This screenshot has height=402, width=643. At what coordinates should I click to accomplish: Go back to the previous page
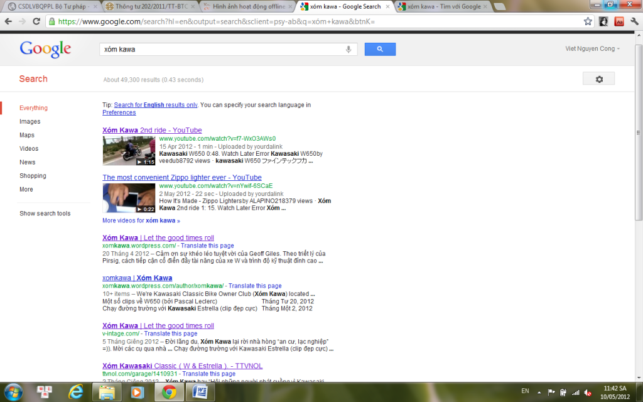click(x=8, y=21)
